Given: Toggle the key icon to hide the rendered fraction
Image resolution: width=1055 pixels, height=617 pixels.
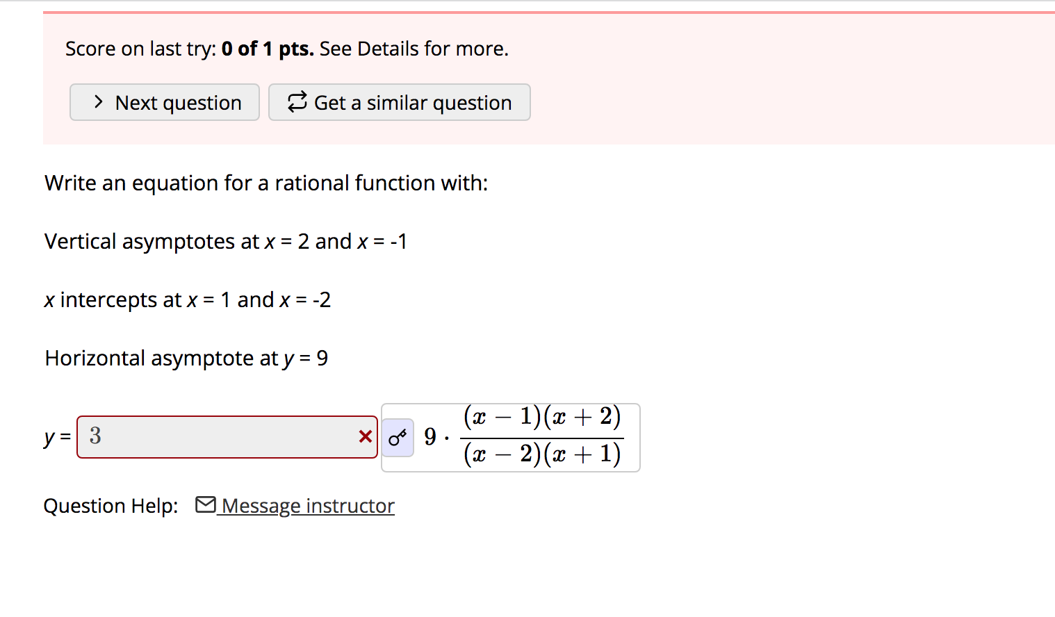Looking at the screenshot, I should (x=398, y=436).
